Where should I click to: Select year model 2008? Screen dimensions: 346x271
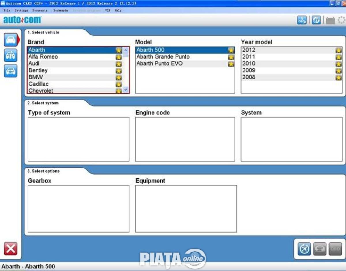pos(292,77)
